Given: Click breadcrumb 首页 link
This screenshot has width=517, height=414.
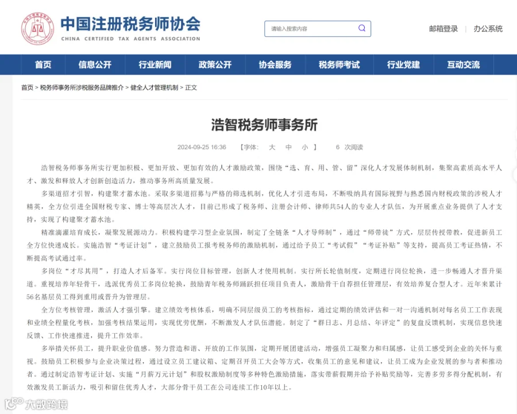Looking at the screenshot, I should [28, 87].
